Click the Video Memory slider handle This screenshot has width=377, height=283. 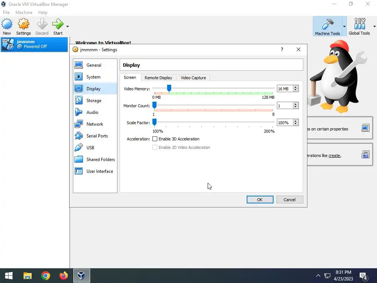tap(169, 88)
